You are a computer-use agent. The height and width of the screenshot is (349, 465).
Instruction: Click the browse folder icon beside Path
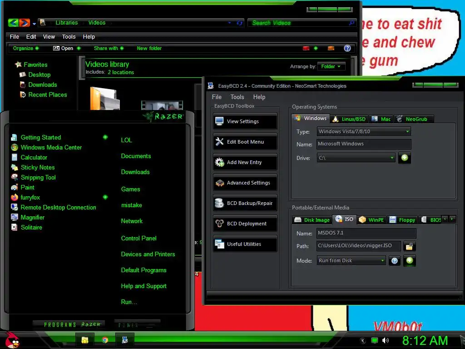coord(410,246)
